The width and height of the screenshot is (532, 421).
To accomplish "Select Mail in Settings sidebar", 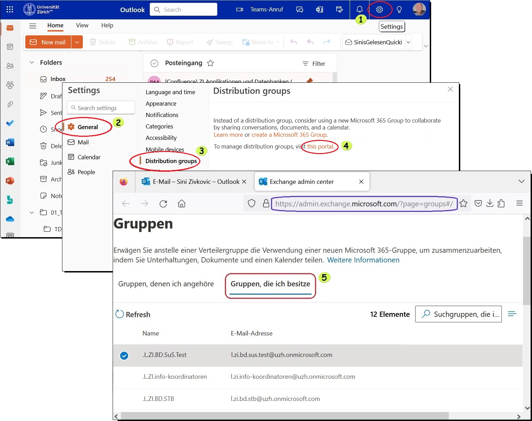I will click(x=78, y=142).
